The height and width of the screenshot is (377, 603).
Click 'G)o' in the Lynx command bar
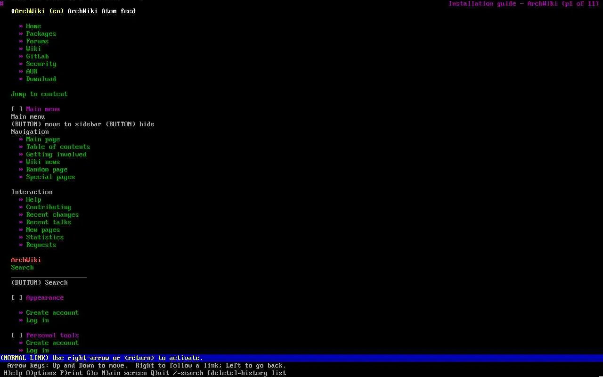tap(92, 373)
